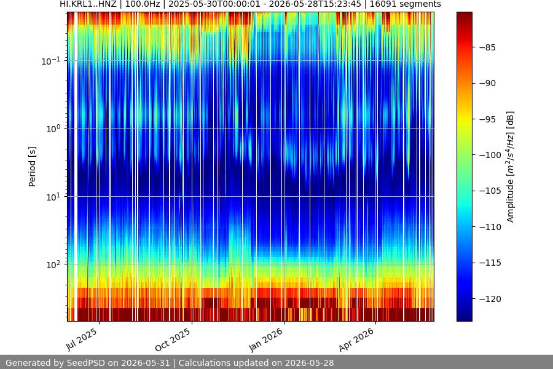Click the spectrogram plot area
This screenshot has height=369, width=553.
(x=251, y=167)
